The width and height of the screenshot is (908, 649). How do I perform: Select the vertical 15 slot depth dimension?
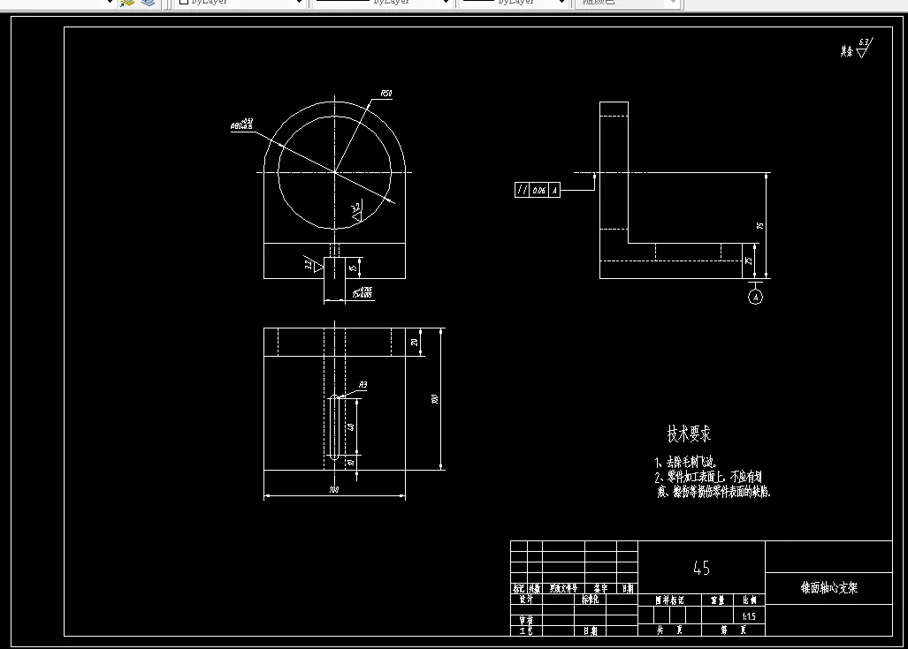coord(352,268)
